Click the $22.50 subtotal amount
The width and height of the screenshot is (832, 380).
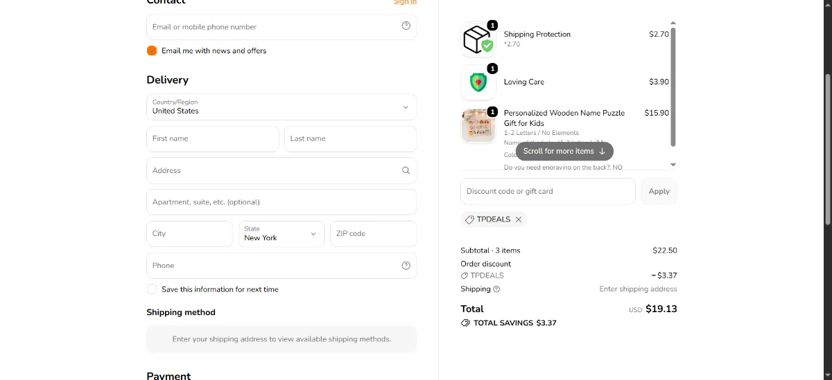pos(665,251)
